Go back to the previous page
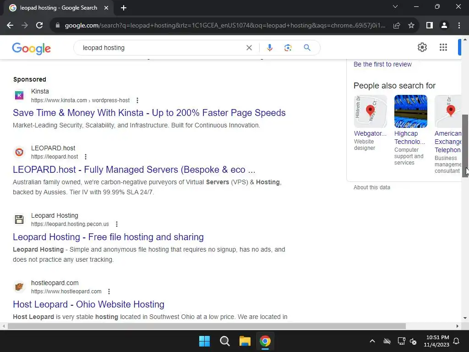This screenshot has width=469, height=352. pos(10,26)
